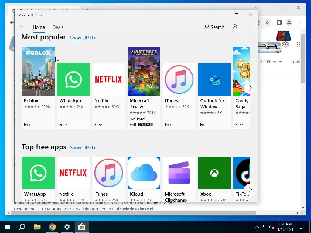Click the Outlook for Windows title text
This screenshot has height=233, width=311.
click(x=212, y=104)
